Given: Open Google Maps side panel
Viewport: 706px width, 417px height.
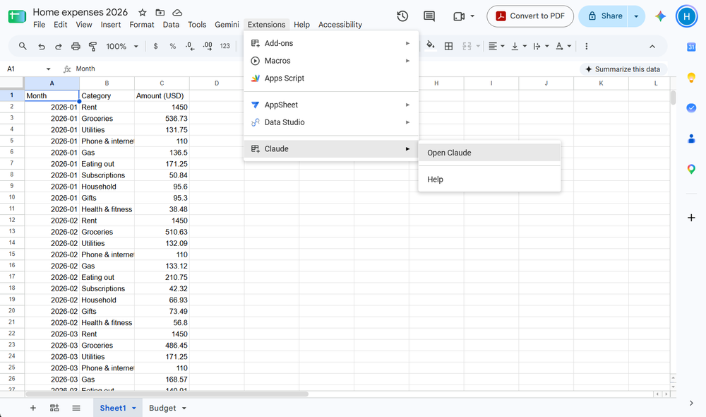Looking at the screenshot, I should (691, 169).
